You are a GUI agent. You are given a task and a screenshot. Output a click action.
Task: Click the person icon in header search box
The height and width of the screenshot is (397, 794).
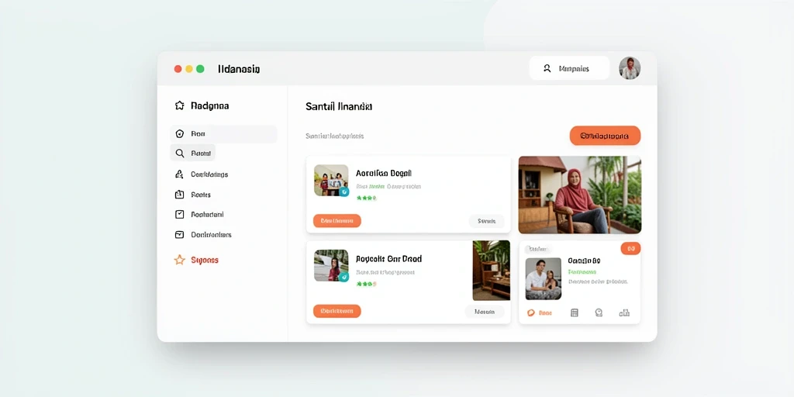(547, 68)
